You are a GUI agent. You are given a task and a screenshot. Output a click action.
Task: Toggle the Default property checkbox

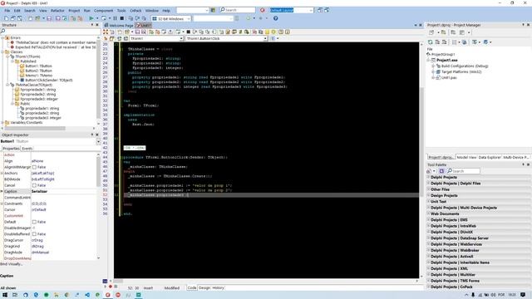[34, 222]
